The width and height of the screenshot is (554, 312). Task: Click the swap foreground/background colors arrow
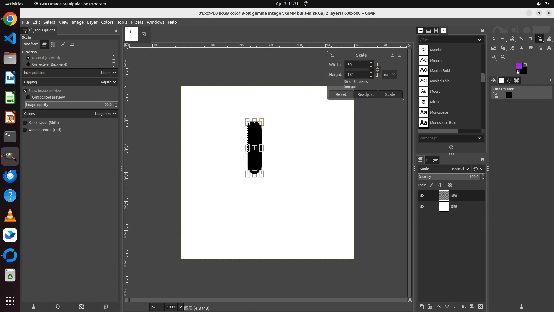(x=525, y=64)
